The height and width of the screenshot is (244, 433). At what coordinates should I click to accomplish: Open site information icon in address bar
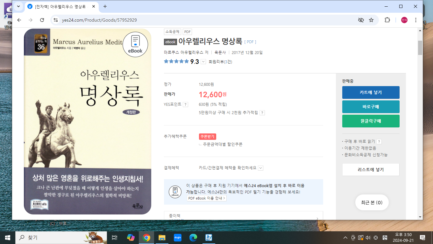click(56, 20)
